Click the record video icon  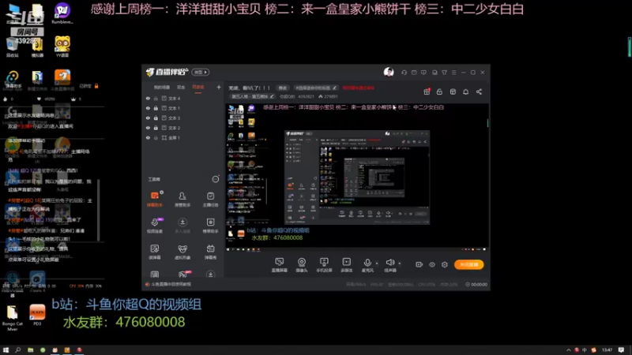click(x=419, y=264)
